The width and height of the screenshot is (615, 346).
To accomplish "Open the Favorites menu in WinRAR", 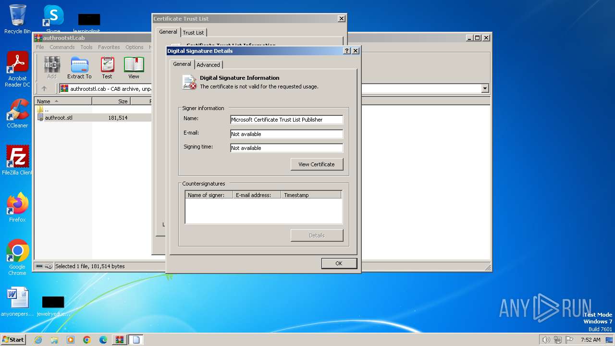I will coord(109,47).
